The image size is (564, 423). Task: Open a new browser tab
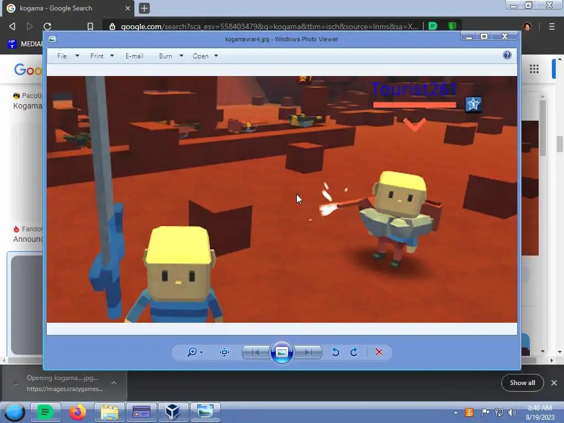[144, 8]
